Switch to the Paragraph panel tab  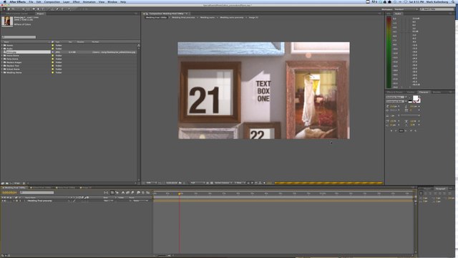[x=441, y=188]
